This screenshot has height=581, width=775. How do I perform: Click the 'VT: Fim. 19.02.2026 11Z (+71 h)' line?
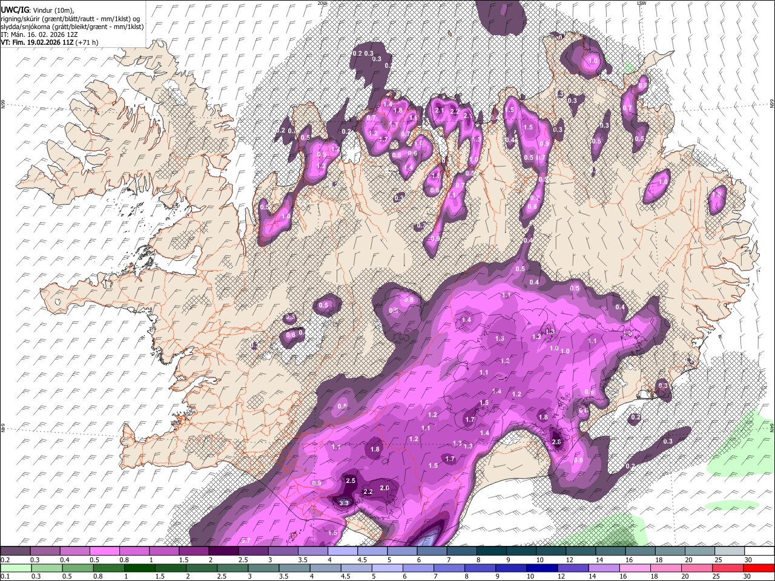(x=49, y=42)
